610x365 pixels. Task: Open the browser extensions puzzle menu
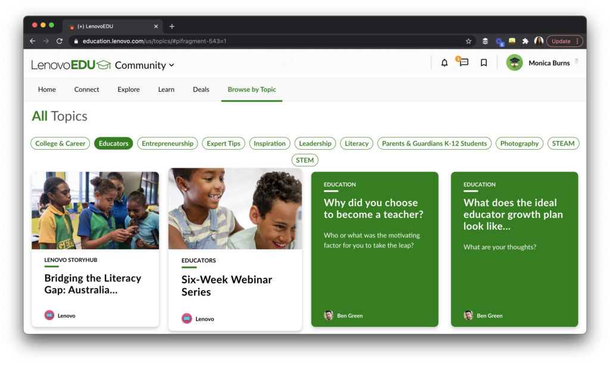click(x=525, y=41)
